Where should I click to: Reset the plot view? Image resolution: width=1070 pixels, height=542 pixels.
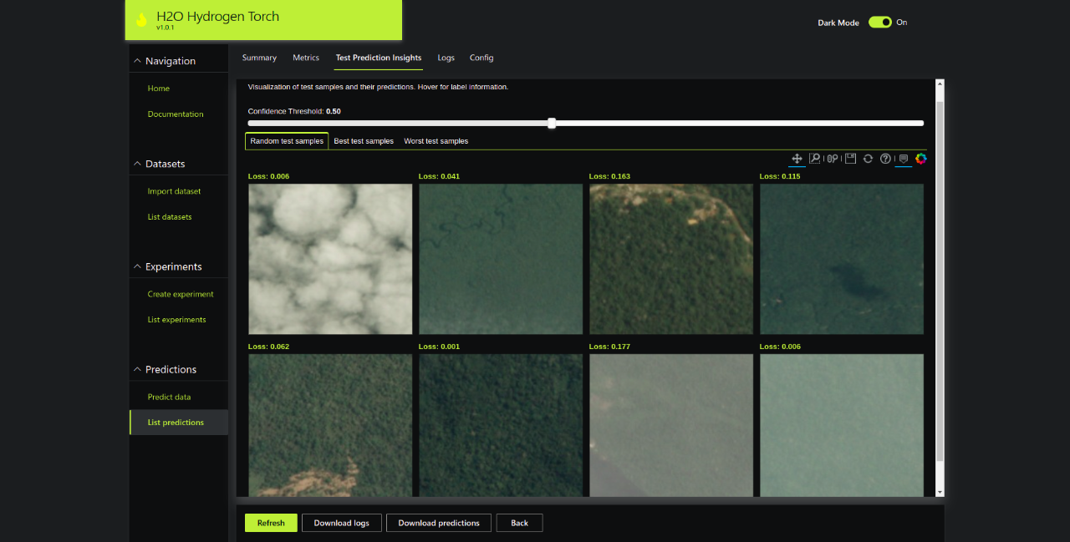pyautogui.click(x=868, y=159)
